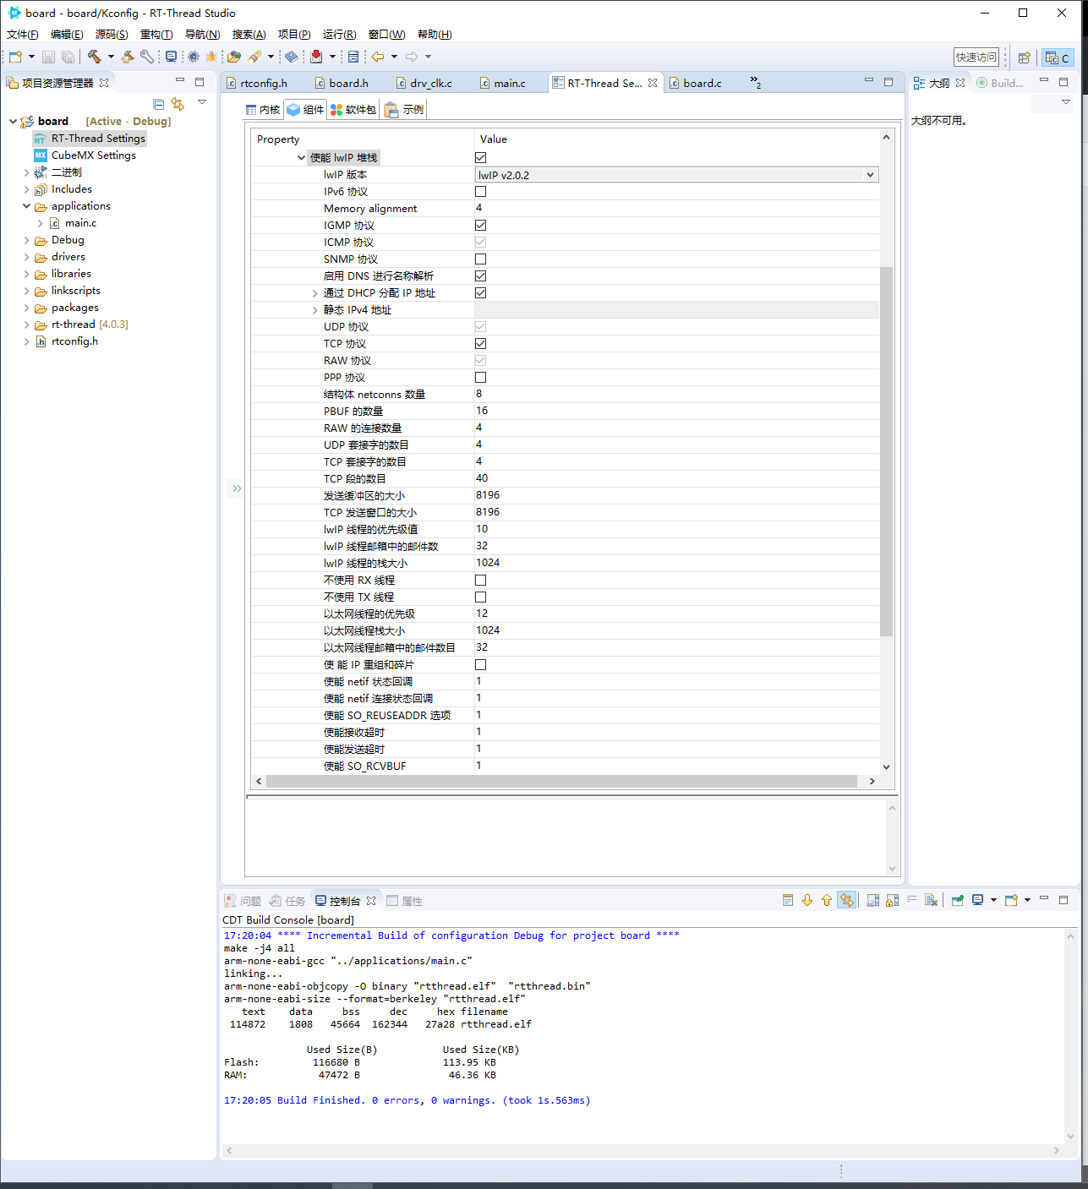Expand sidebar with double-arrow handle

[x=237, y=488]
